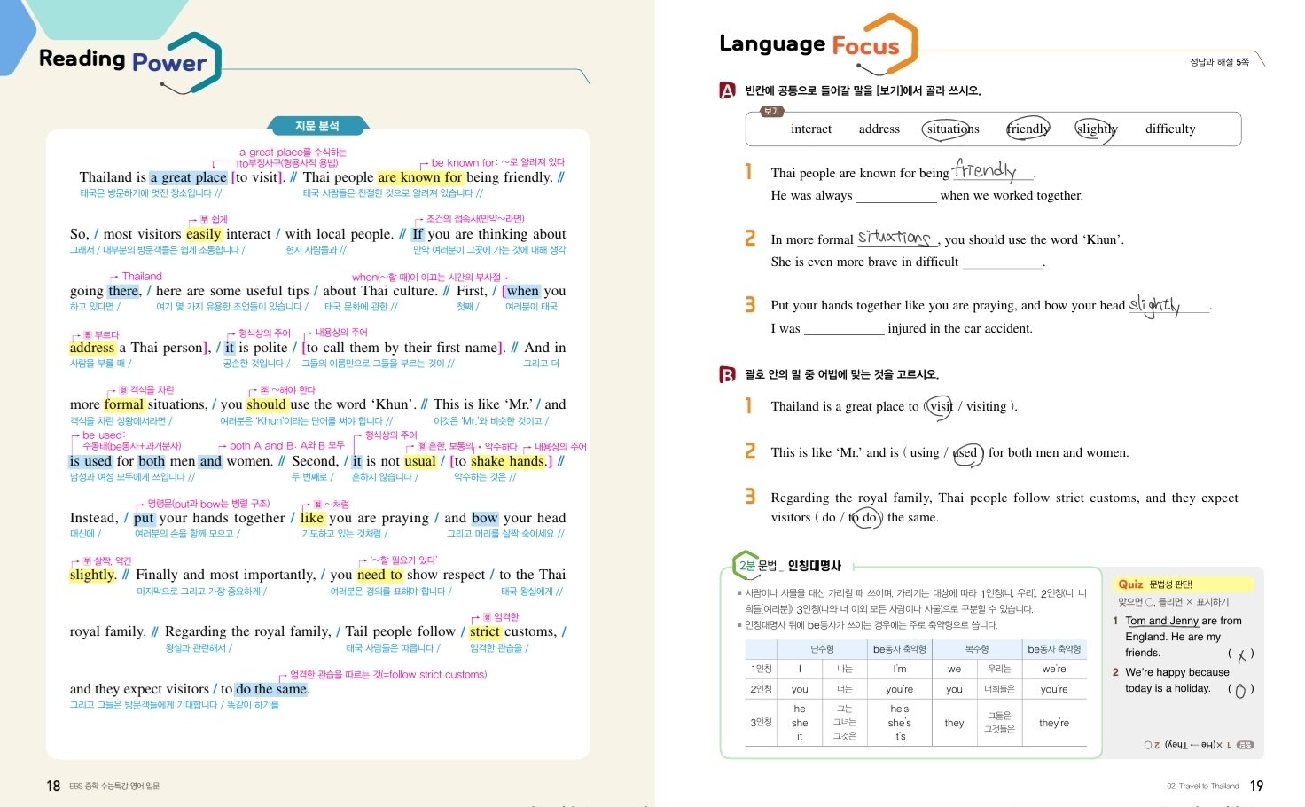Screen dimensions: 1305x807
Task: Click the '3인칭' row label
Action: pos(761,722)
